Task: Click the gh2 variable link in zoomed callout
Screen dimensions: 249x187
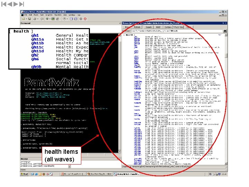Action: tap(35, 55)
